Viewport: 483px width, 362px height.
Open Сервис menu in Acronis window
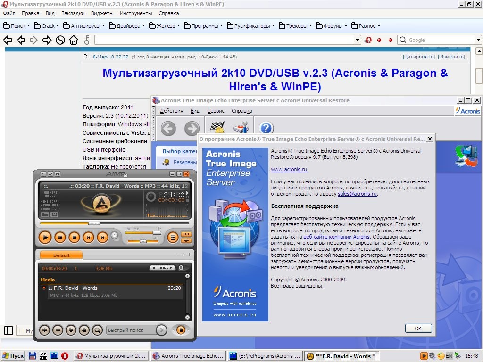pos(216,111)
